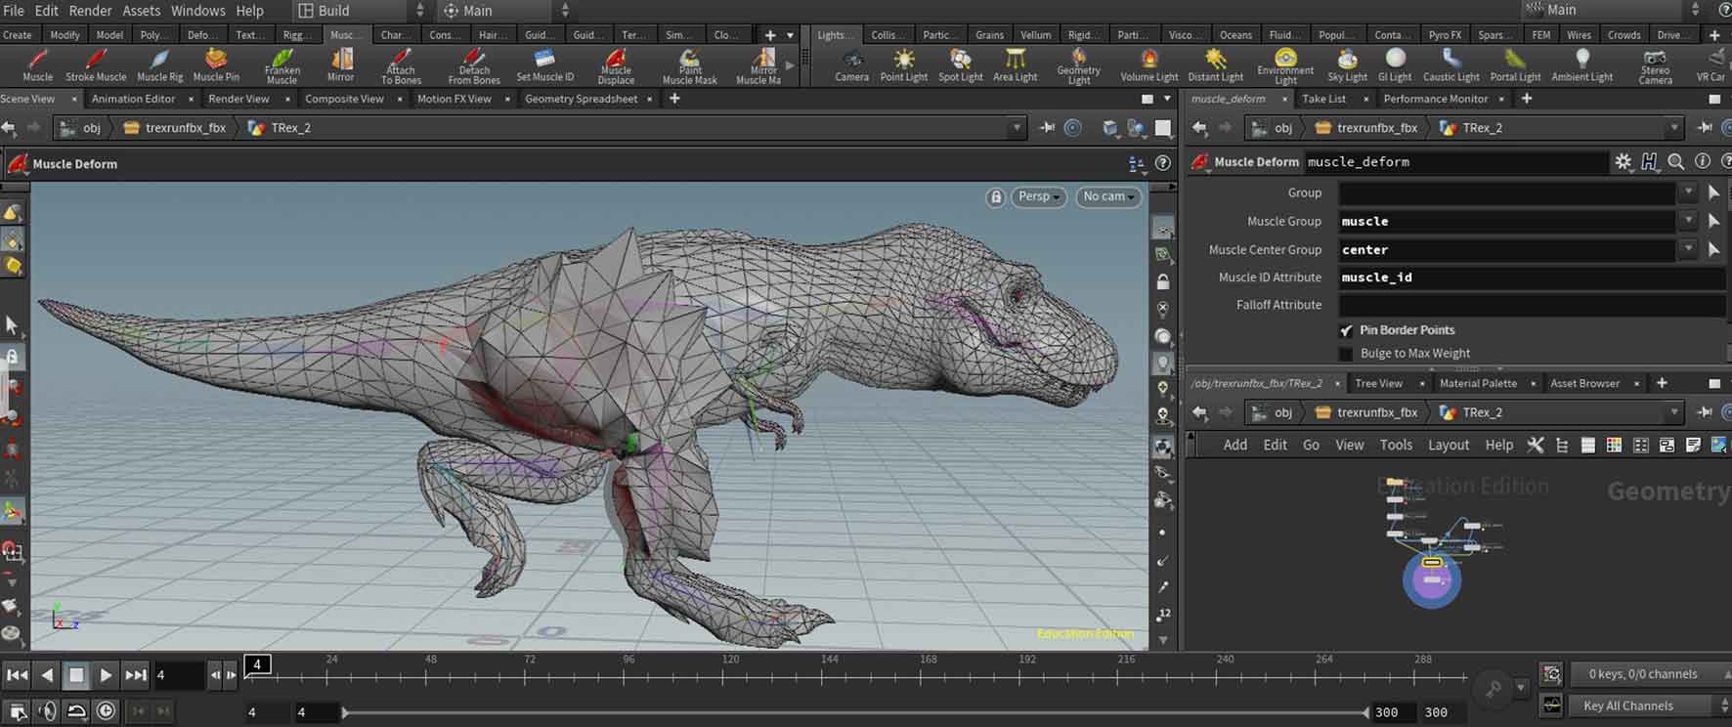Choose the Muscle Pin tool

pos(216,65)
